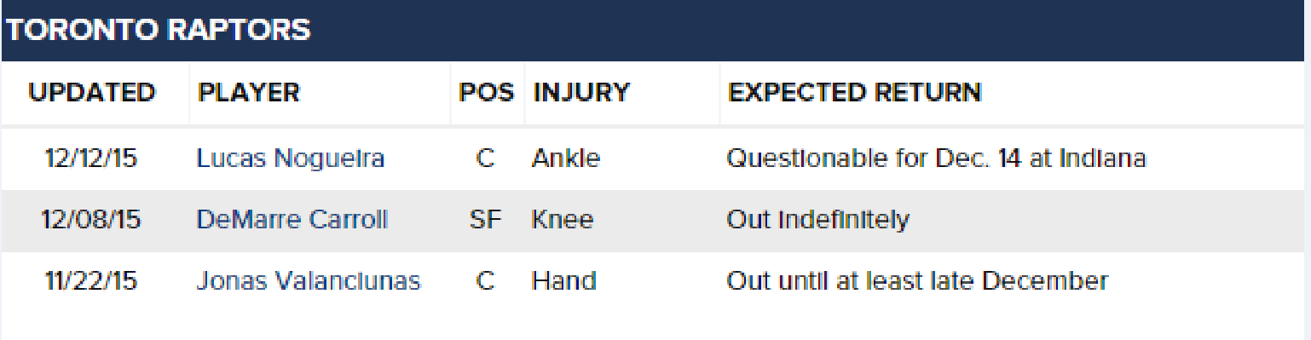The image size is (1311, 340).
Task: Click the INJURY column header
Action: 581,92
